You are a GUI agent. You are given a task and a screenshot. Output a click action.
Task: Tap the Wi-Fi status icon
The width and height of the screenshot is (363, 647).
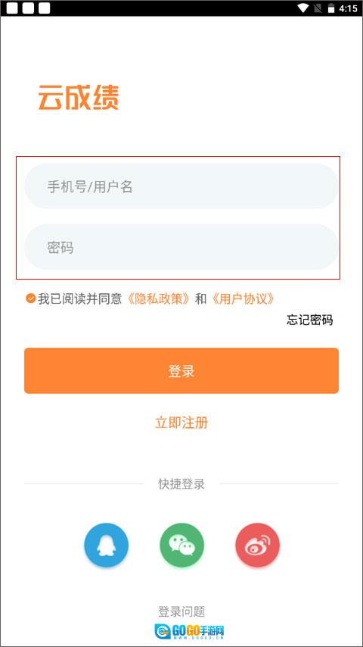pyautogui.click(x=303, y=8)
